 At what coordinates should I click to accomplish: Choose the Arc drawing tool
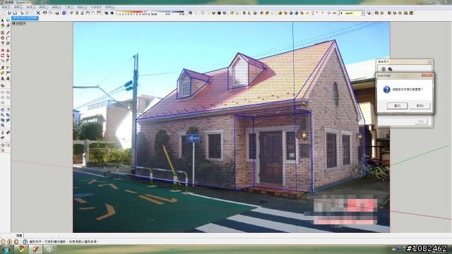click(8, 37)
